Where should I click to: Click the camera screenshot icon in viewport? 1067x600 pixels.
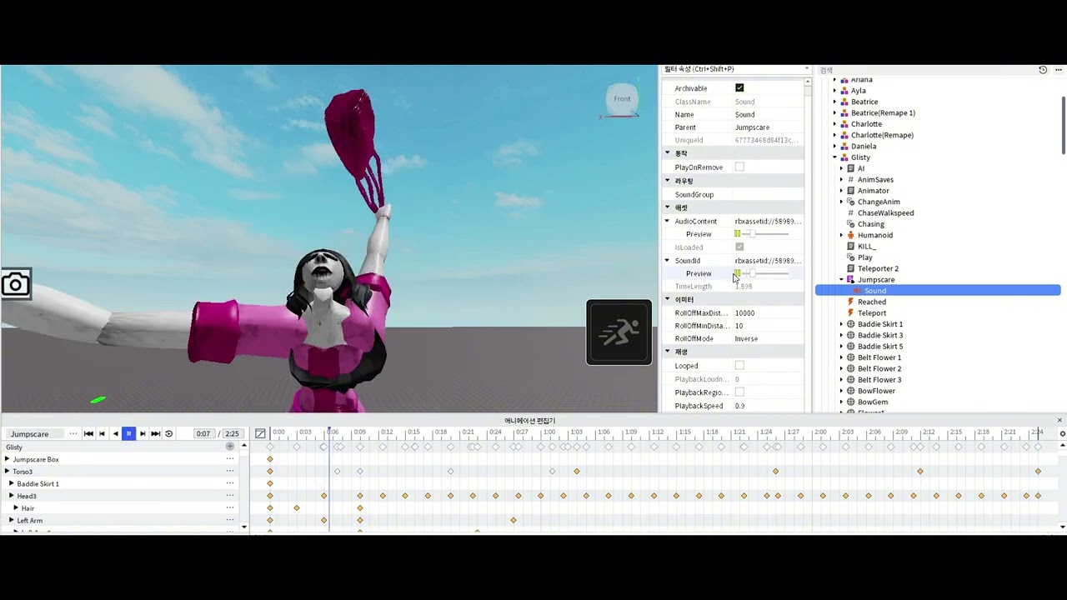(16, 285)
